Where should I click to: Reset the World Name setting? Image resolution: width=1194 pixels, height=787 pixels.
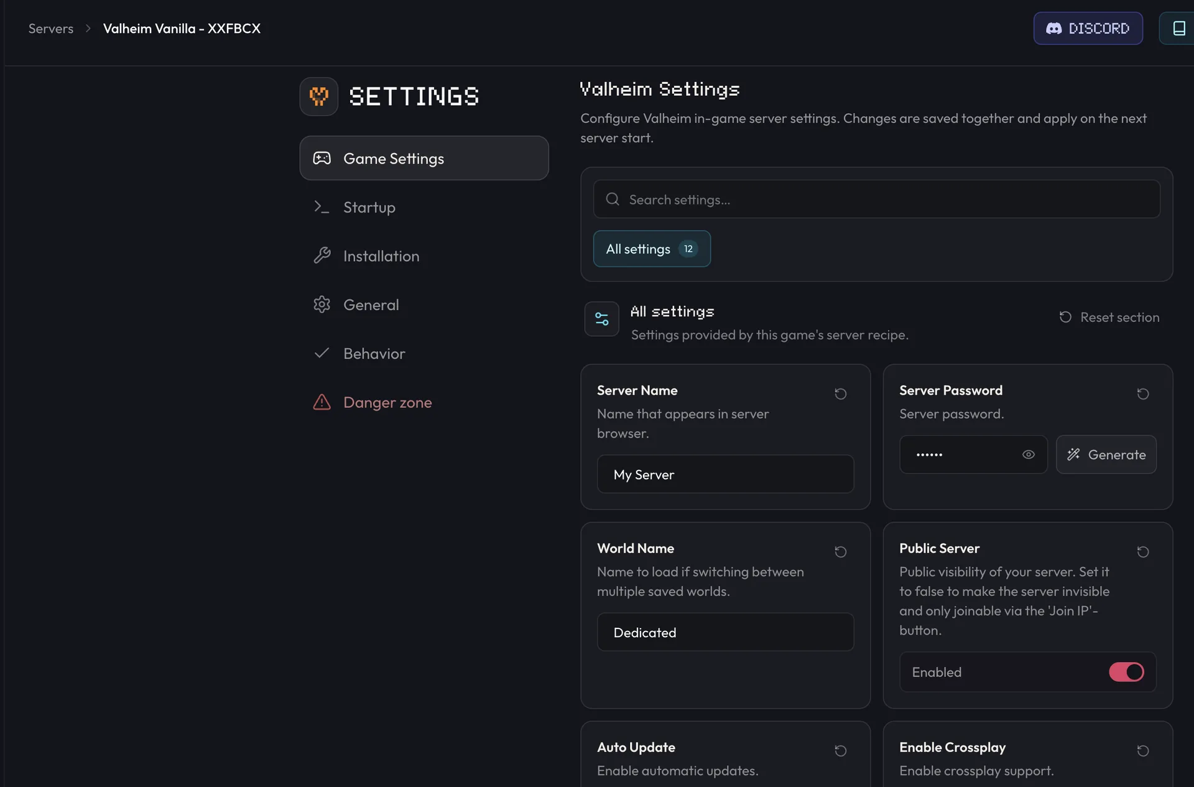coord(840,551)
